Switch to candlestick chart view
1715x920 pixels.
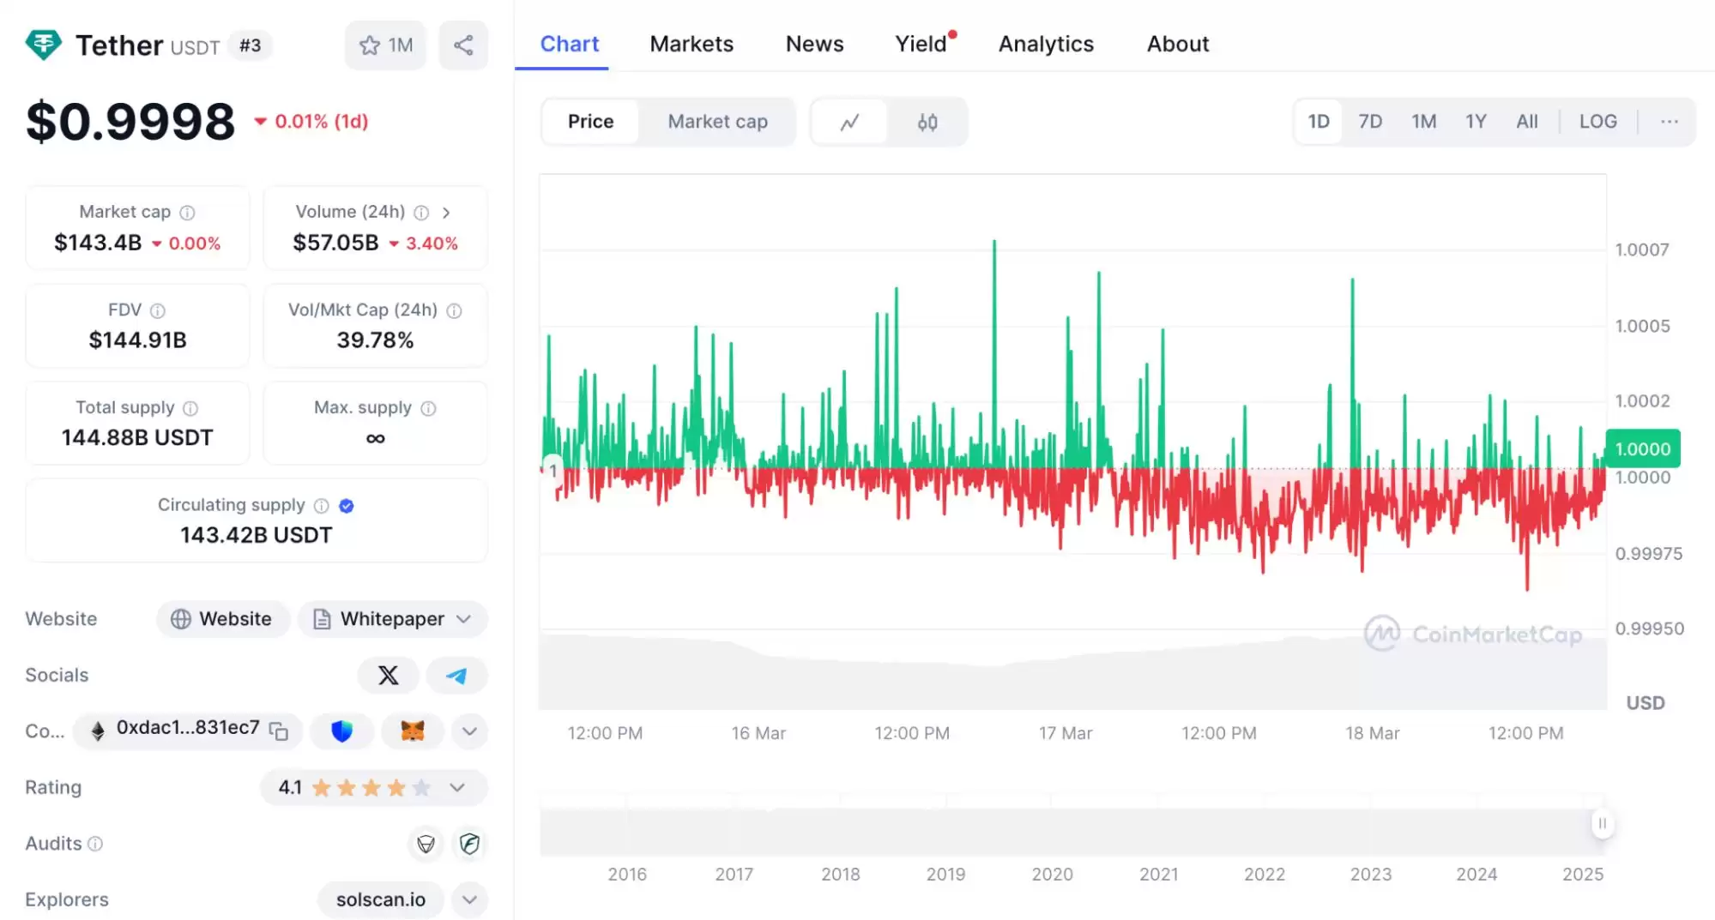[927, 122]
